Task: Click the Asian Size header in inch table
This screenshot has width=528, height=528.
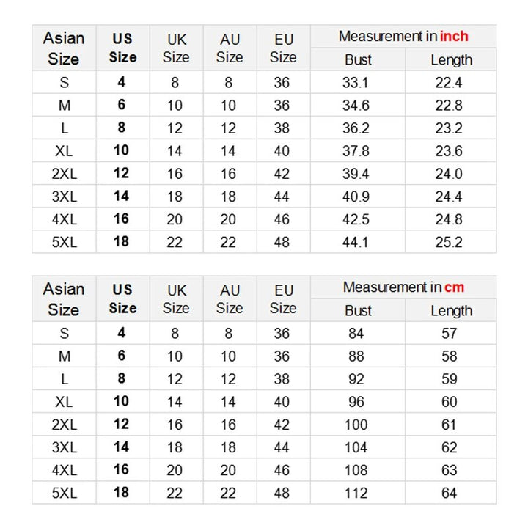Action: click(64, 48)
